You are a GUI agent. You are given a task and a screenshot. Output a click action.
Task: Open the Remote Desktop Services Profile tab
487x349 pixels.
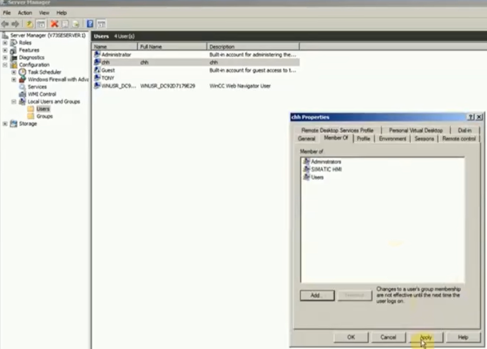click(337, 130)
